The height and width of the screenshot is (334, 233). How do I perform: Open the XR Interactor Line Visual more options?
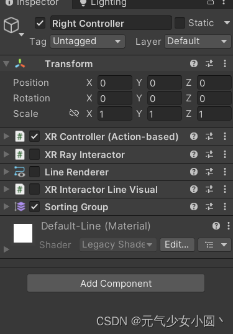(x=225, y=189)
